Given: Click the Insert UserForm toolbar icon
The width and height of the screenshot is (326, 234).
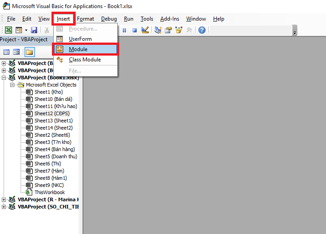Looking at the screenshot, I should pos(19,30).
